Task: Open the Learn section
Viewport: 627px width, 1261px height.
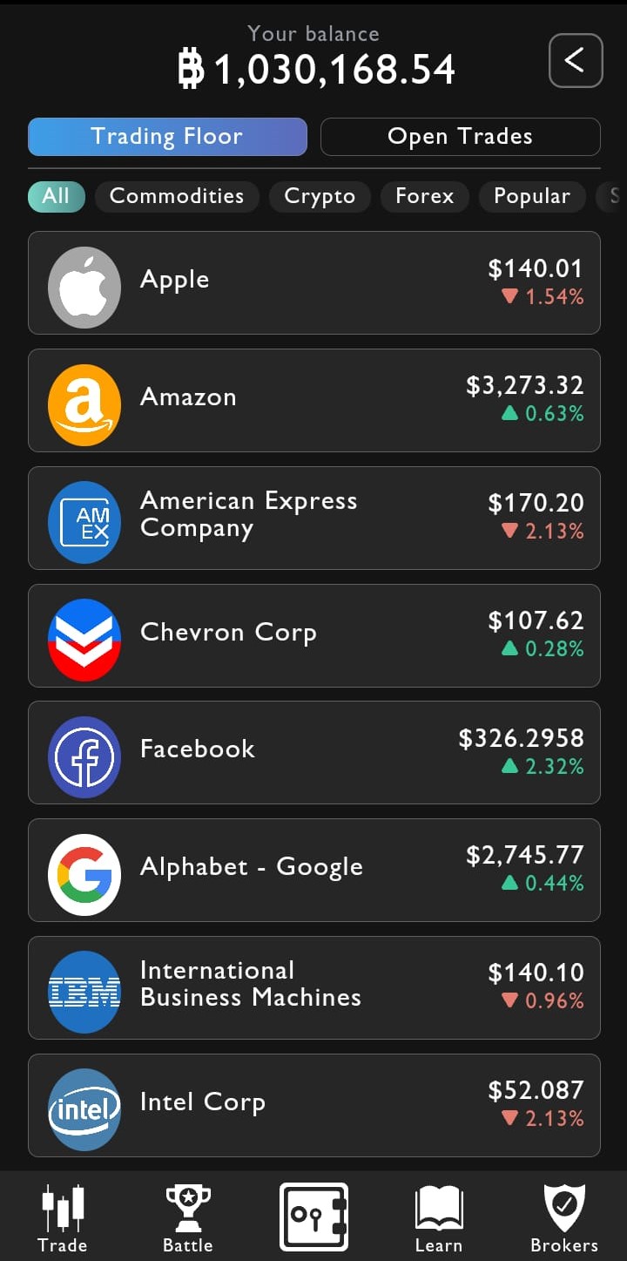Action: point(439,1218)
